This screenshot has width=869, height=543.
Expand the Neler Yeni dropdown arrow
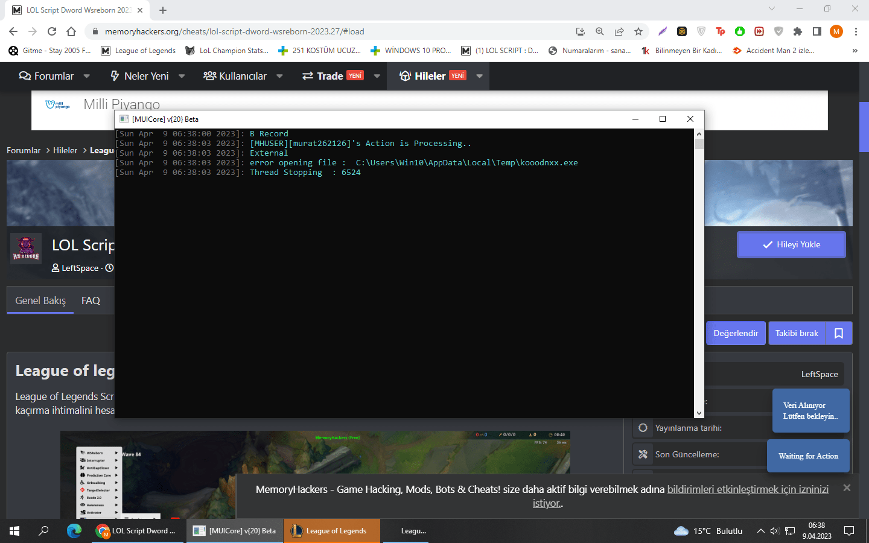point(182,76)
